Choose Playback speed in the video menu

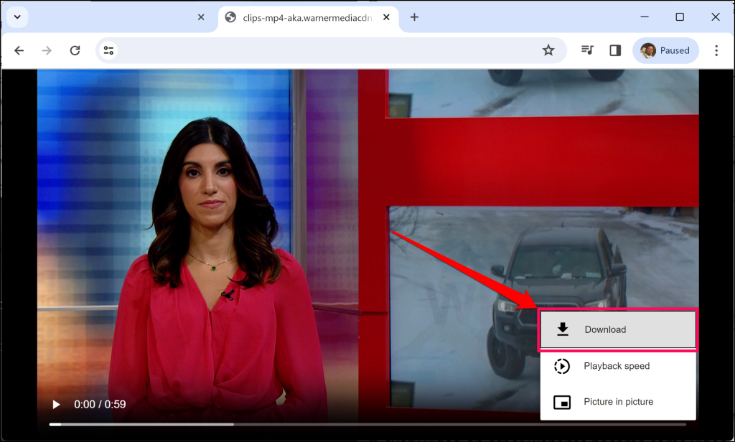(617, 366)
